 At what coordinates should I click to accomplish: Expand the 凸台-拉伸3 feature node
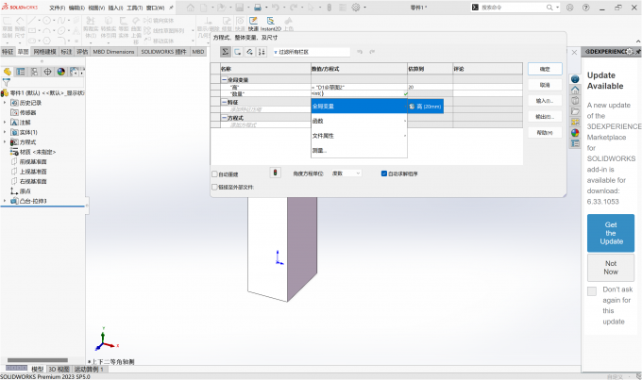[5, 201]
